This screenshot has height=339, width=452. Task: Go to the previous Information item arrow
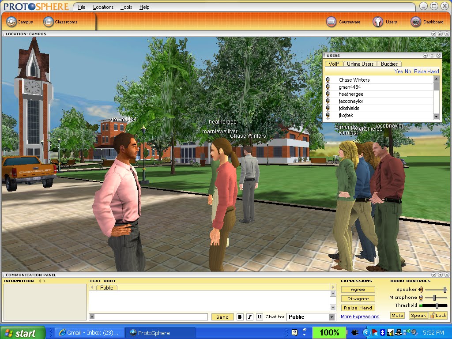coord(40,281)
